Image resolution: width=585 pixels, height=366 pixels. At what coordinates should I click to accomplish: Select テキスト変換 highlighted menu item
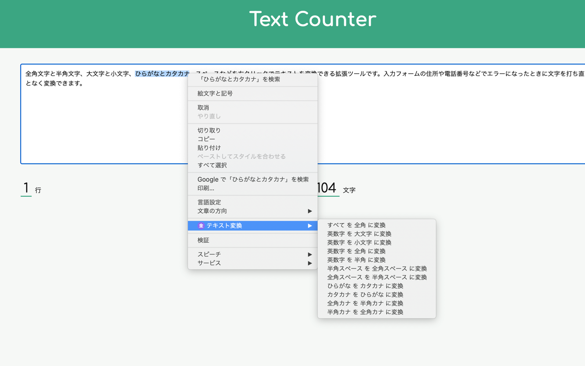253,226
